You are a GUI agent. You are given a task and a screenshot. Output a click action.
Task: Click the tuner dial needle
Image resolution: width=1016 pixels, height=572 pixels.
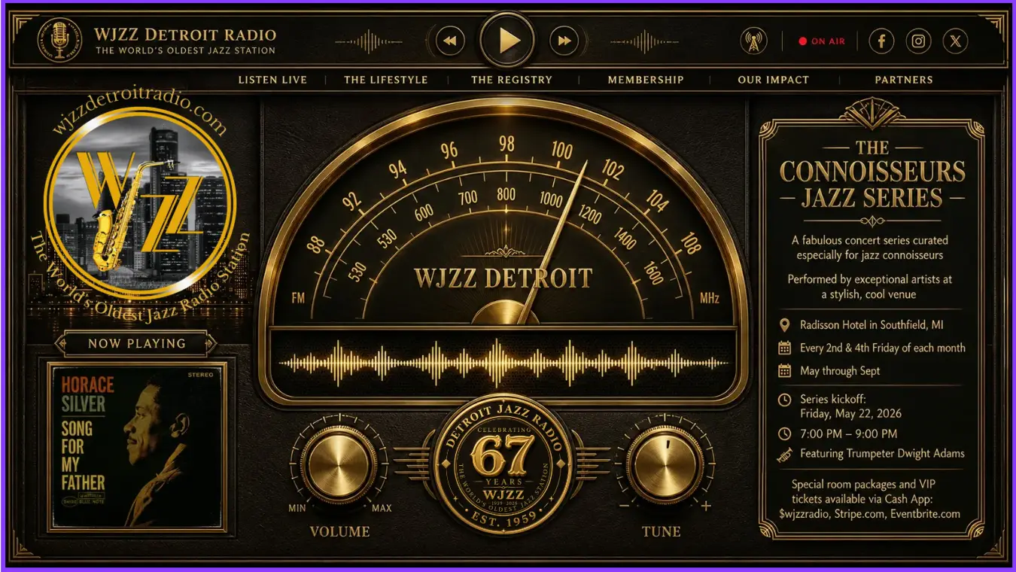(555, 241)
